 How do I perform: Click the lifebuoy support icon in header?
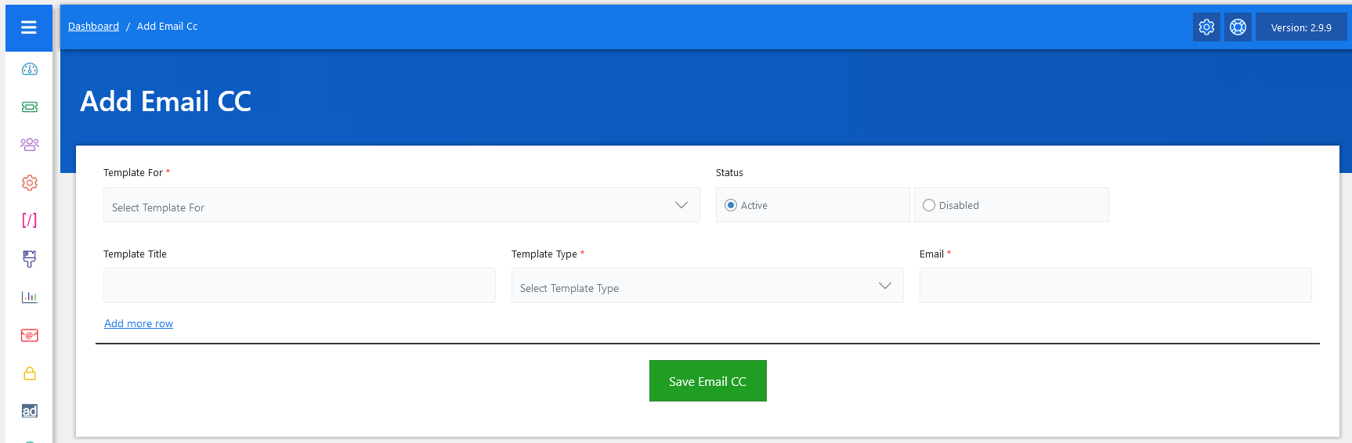point(1238,27)
